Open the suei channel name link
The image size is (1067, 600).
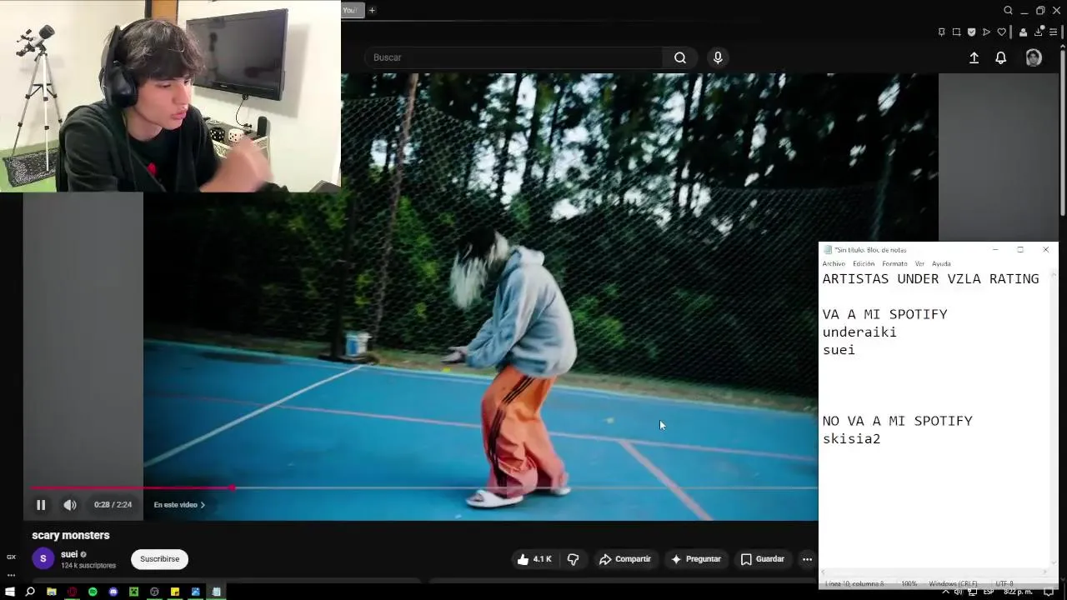coord(69,554)
